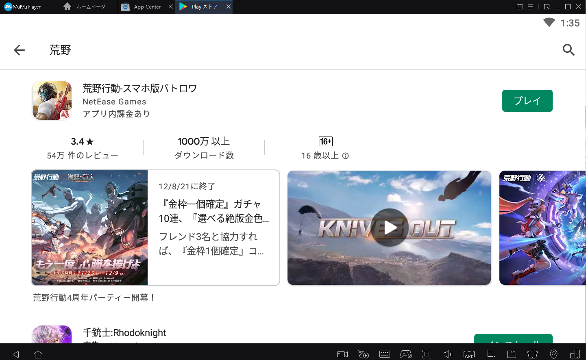This screenshot has width=586, height=360.
Task: Open the 荒野行動 app icon
Action: coord(52,100)
